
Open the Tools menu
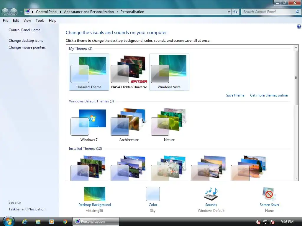40,21
